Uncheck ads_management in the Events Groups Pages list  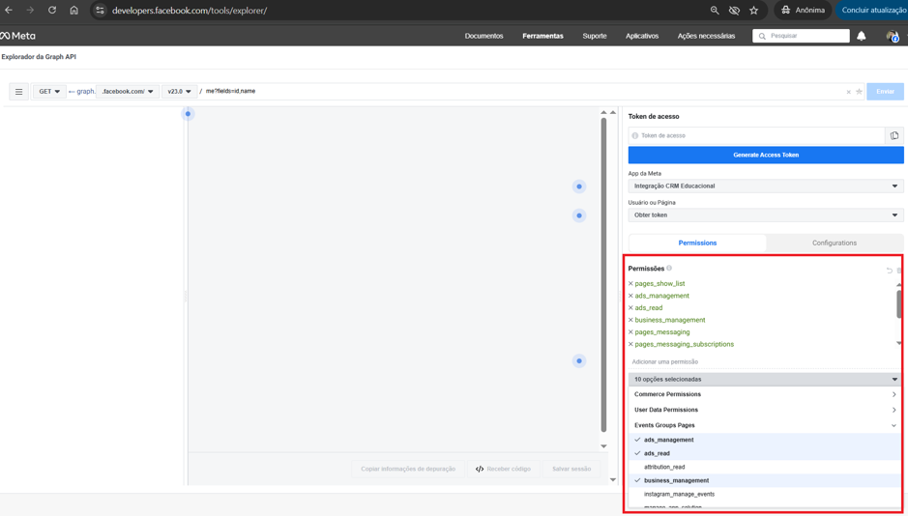[764, 440]
